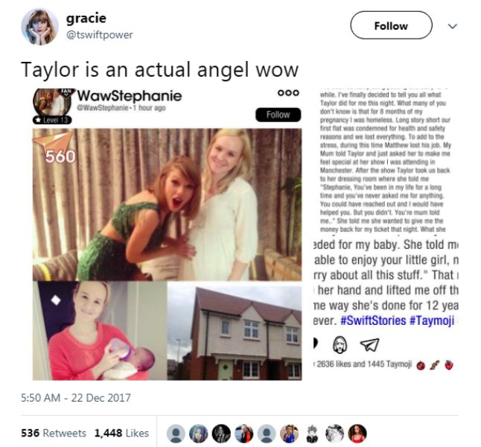Click the orange paper plane 560 badge
The image size is (481, 447).
(54, 148)
